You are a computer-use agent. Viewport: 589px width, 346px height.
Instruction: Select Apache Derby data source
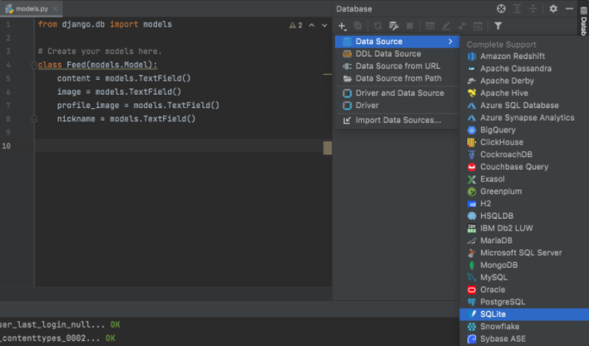pyautogui.click(x=524, y=81)
